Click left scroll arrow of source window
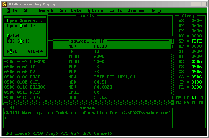Image resolution: width=209 pixels, height=138 pixels. 5,102
